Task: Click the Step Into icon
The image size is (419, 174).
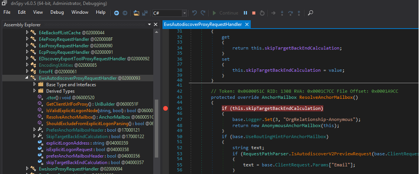Action: pyautogui.click(x=282, y=13)
